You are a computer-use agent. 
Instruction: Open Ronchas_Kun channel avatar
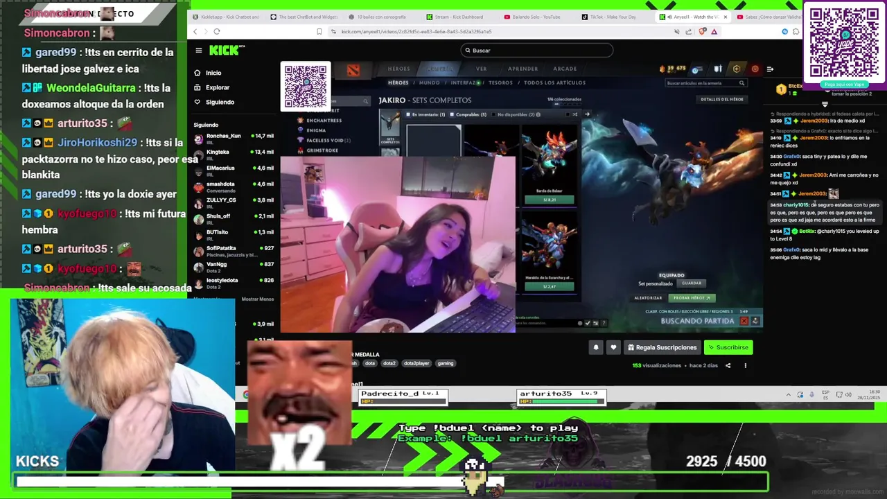pos(199,139)
